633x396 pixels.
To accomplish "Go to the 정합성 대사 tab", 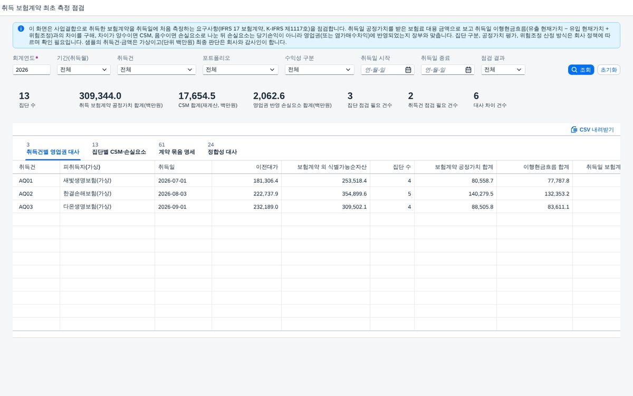I will [x=222, y=148].
